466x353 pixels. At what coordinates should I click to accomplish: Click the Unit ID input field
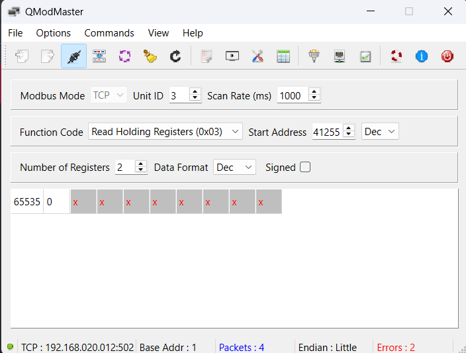[x=179, y=95]
